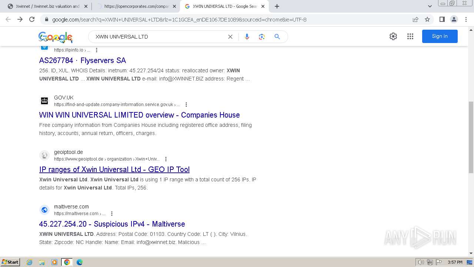
Task: Open Google quick settings gear
Action: [393, 36]
